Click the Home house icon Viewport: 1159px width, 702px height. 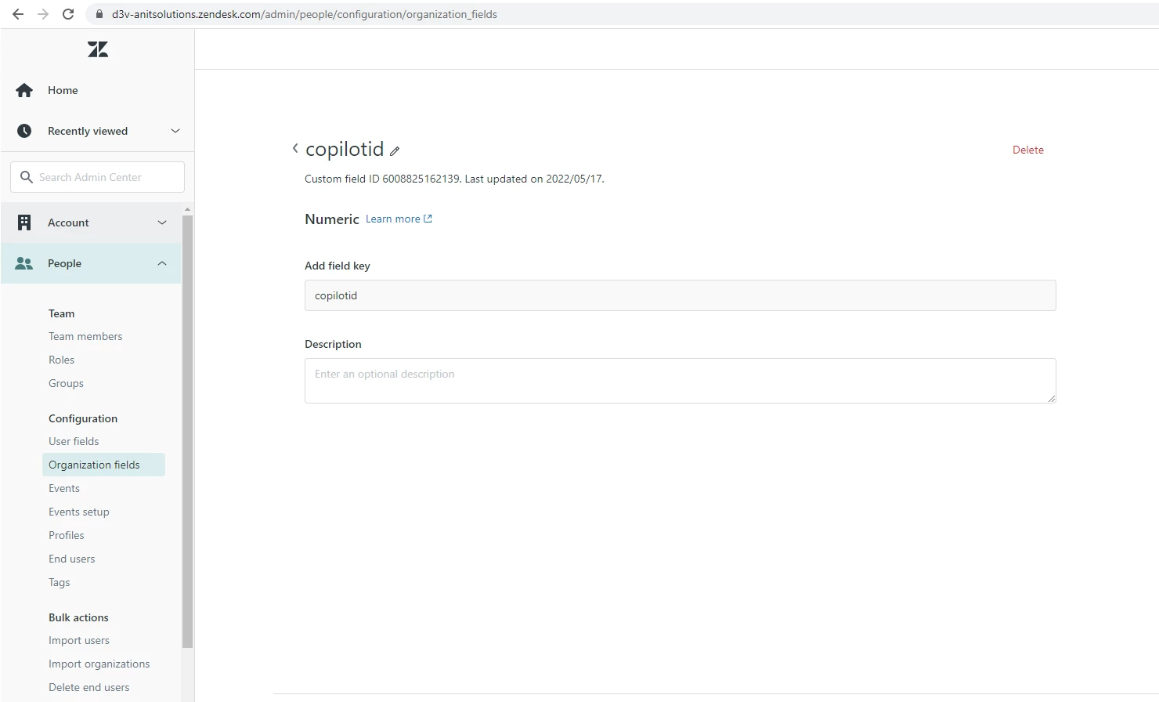pyautogui.click(x=24, y=90)
